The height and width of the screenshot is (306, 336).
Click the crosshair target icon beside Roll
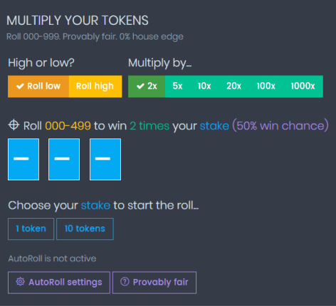pyautogui.click(x=14, y=125)
